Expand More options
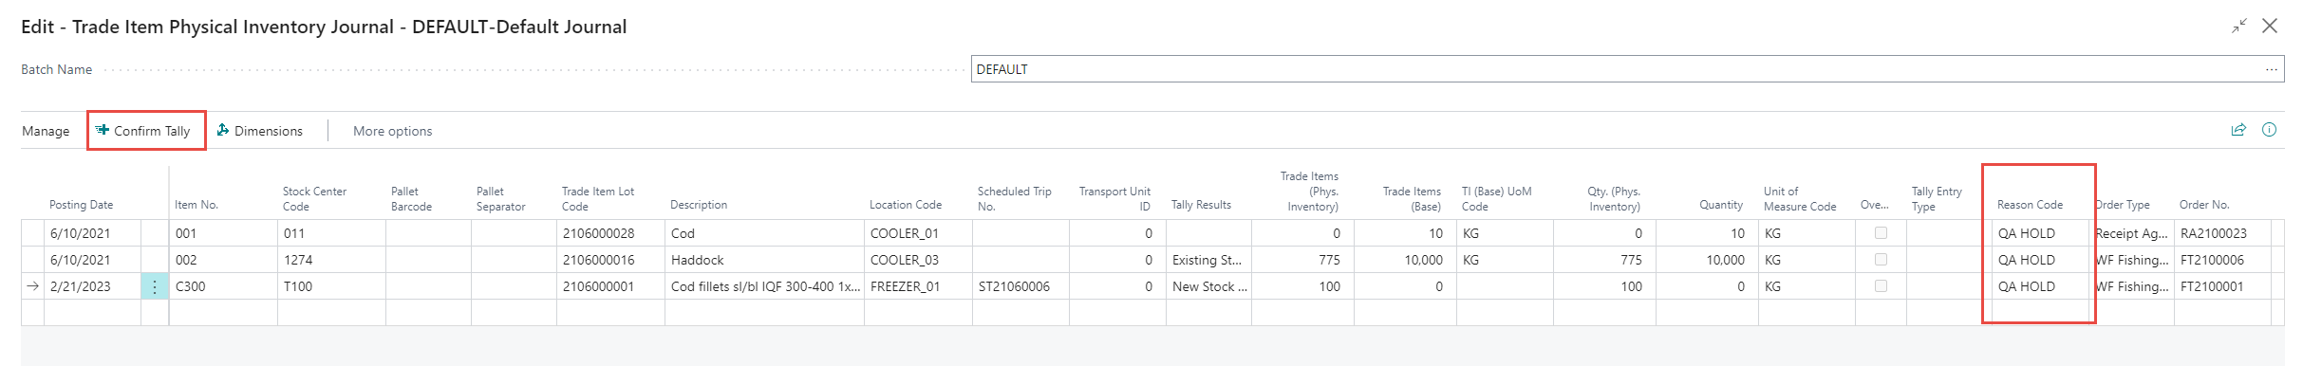The image size is (2303, 366). coord(392,131)
